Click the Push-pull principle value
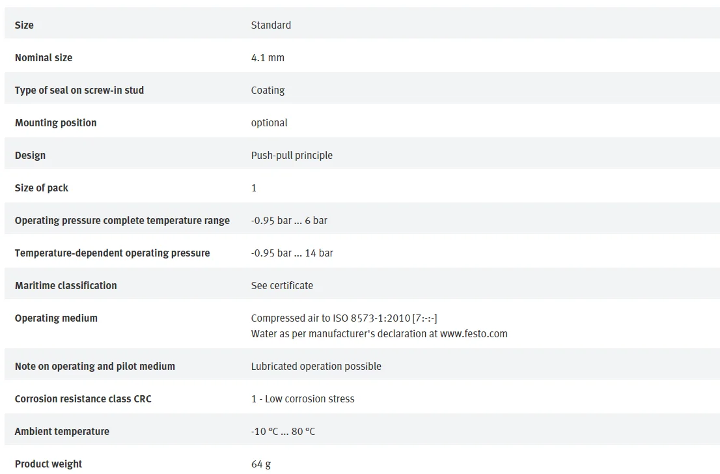Viewport: 720px width, 474px height. [292, 156]
